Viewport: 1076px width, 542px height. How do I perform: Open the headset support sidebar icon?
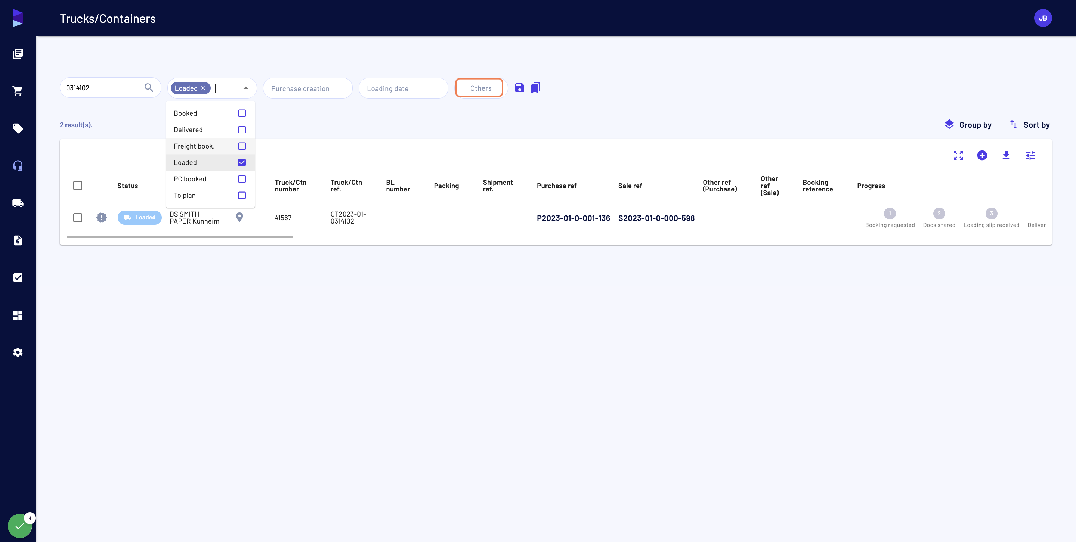pos(18,166)
